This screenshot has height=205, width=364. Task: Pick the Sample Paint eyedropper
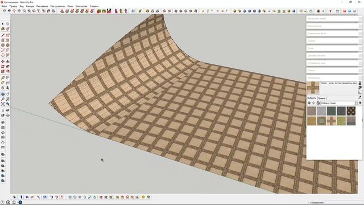tap(360, 97)
